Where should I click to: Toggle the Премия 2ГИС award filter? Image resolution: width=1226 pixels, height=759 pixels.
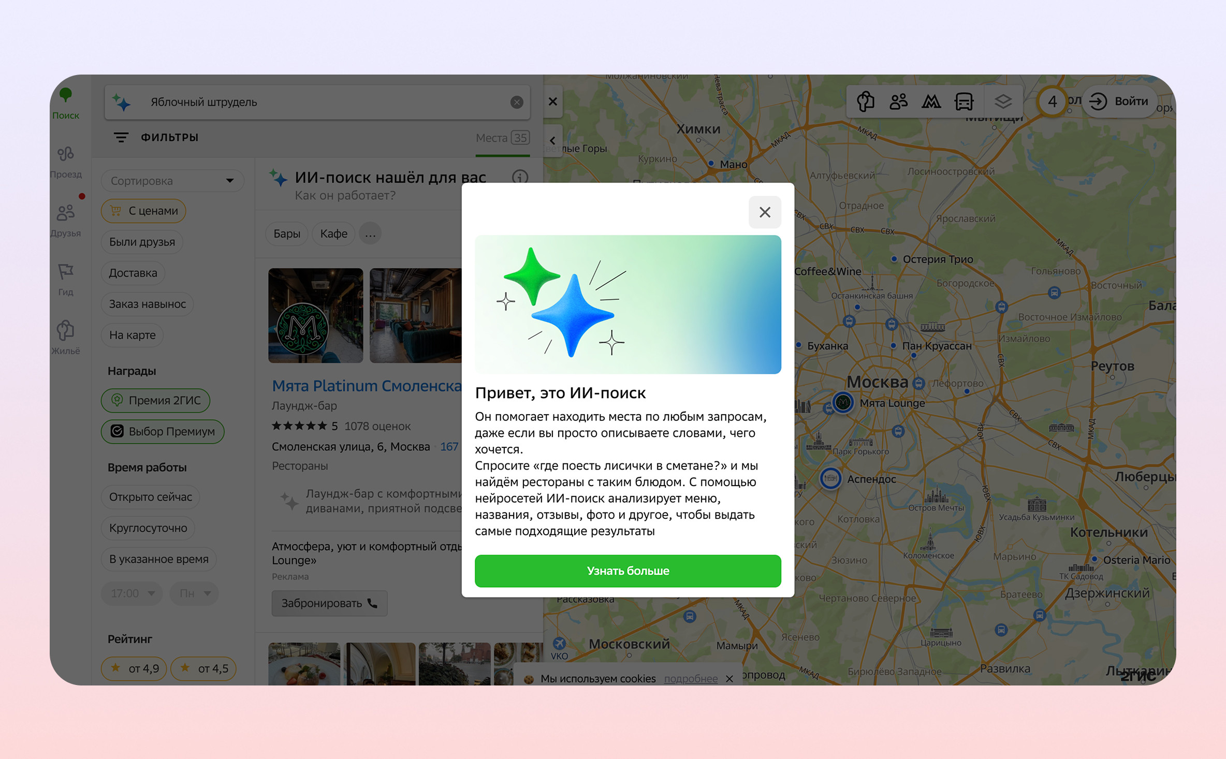pos(155,400)
